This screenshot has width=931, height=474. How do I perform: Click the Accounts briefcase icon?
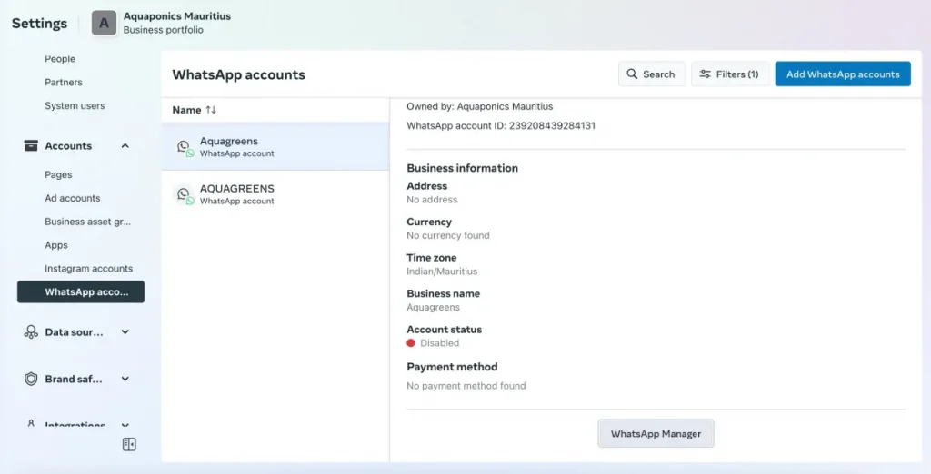tap(31, 146)
